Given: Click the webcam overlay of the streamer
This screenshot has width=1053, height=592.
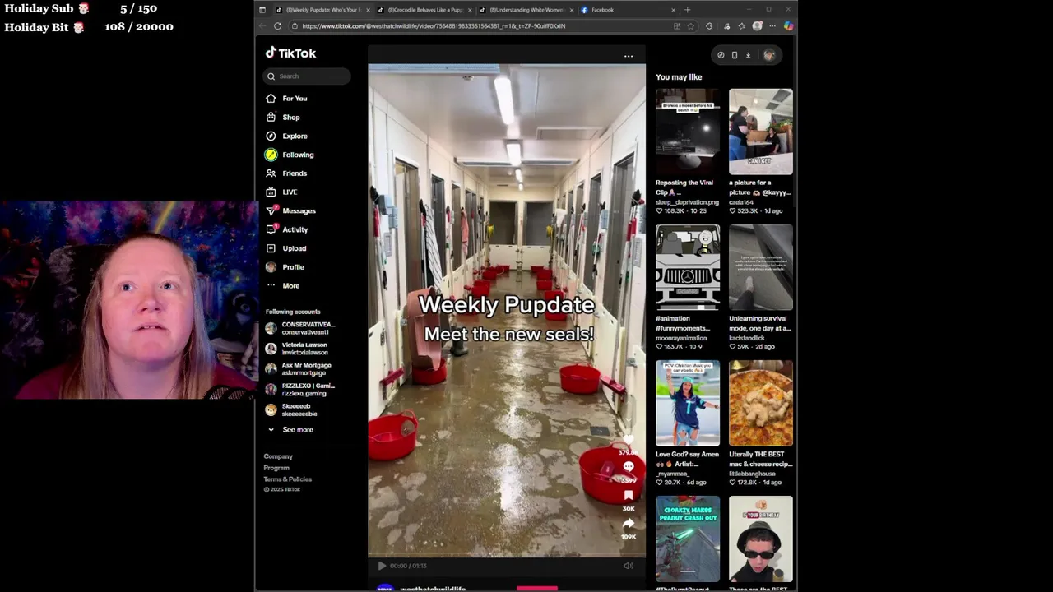Looking at the screenshot, I should pyautogui.click(x=128, y=300).
